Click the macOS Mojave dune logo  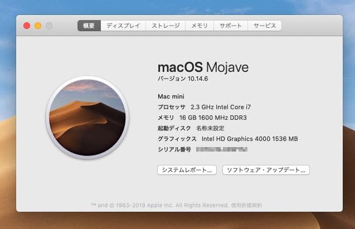tap(87, 118)
